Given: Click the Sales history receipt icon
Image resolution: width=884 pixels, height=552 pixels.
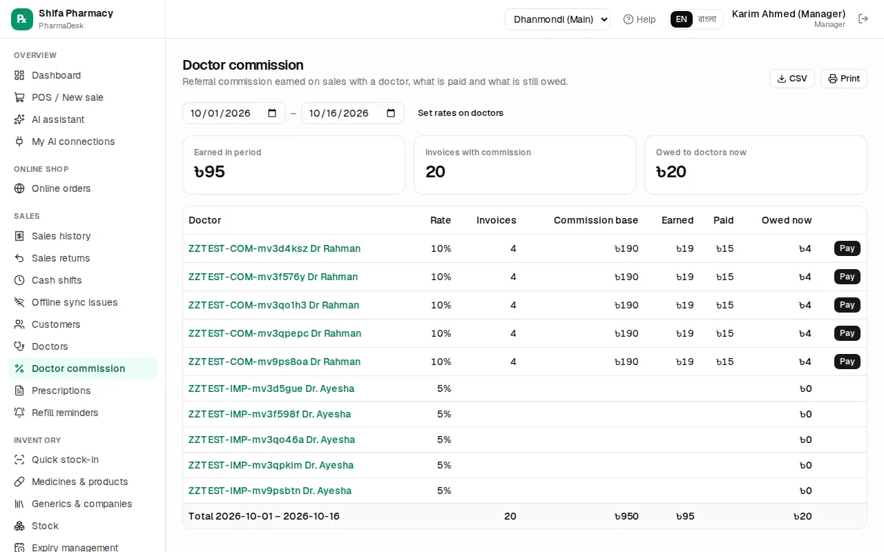Looking at the screenshot, I should (19, 236).
